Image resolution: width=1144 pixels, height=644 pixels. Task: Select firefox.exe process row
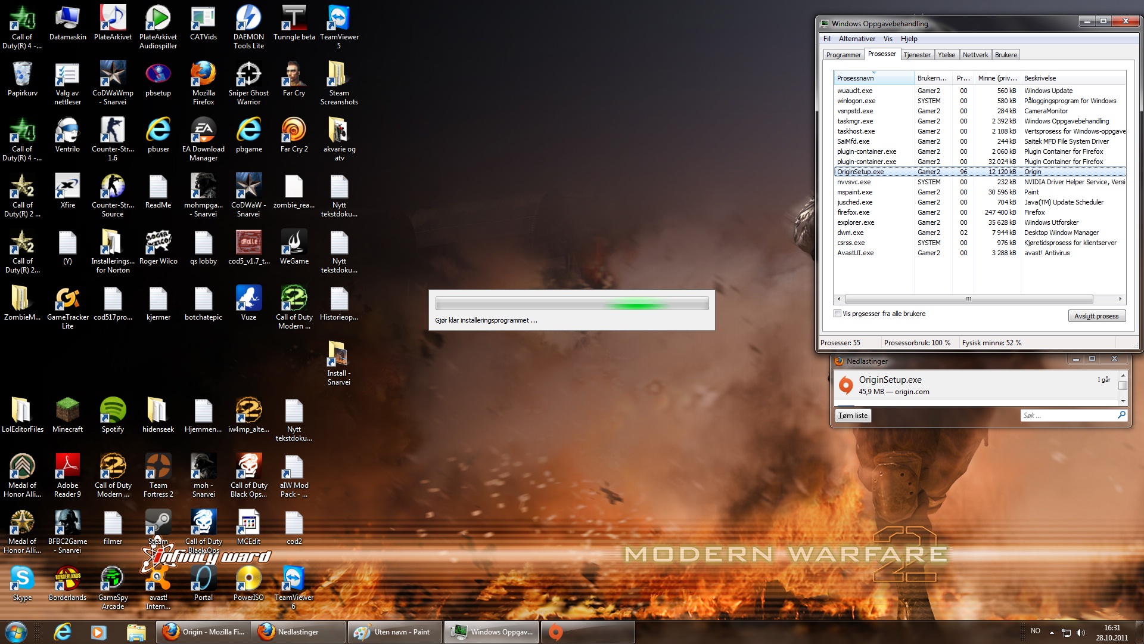[980, 212]
